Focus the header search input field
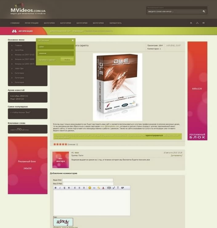This screenshot has width=217, height=228. click(x=175, y=12)
